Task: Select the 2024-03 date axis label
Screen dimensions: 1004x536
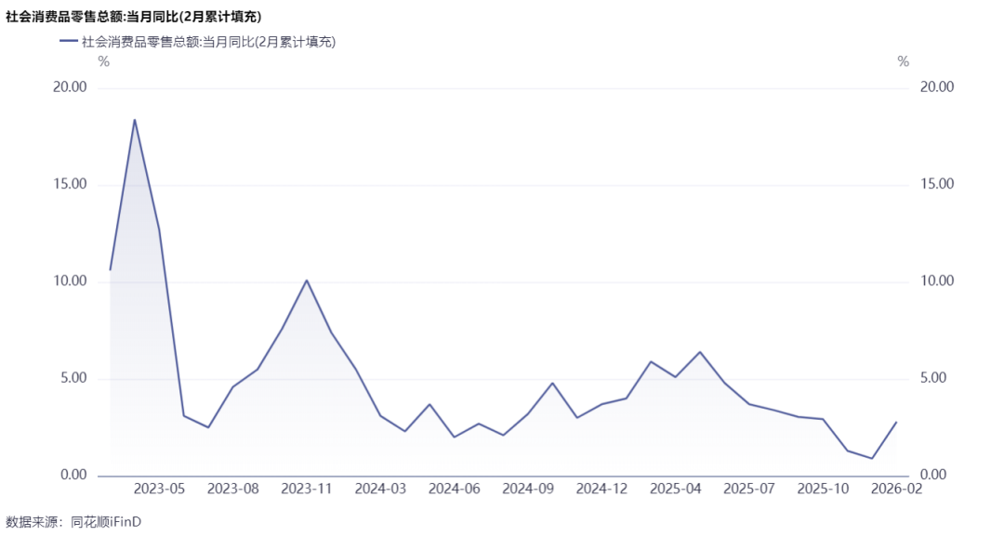Action: (380, 490)
